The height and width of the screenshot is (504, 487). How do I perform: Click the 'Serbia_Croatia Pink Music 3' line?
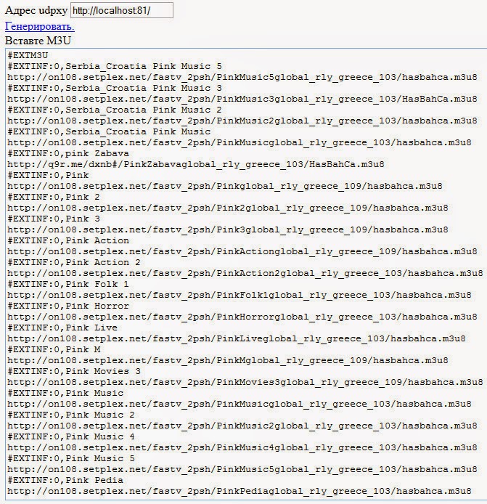(x=115, y=88)
